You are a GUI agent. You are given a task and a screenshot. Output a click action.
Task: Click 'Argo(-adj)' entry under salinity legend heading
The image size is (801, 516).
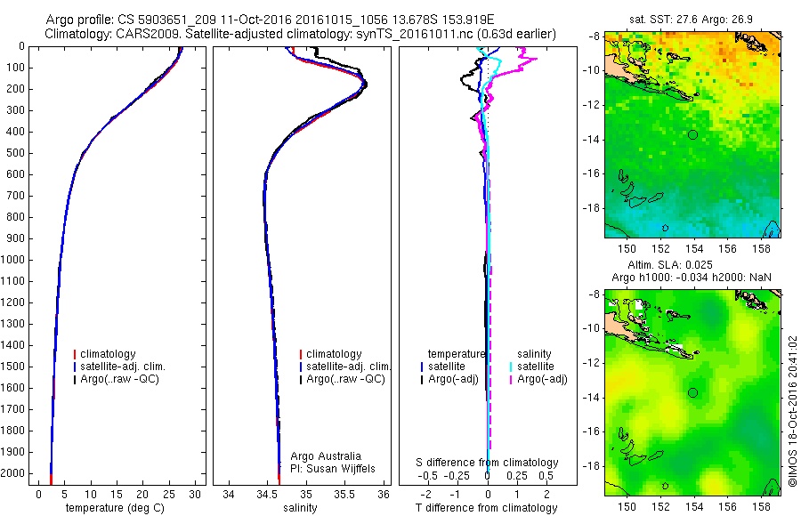coord(542,379)
